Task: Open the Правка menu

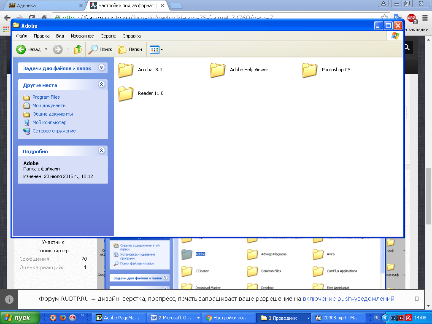Action: (42, 36)
